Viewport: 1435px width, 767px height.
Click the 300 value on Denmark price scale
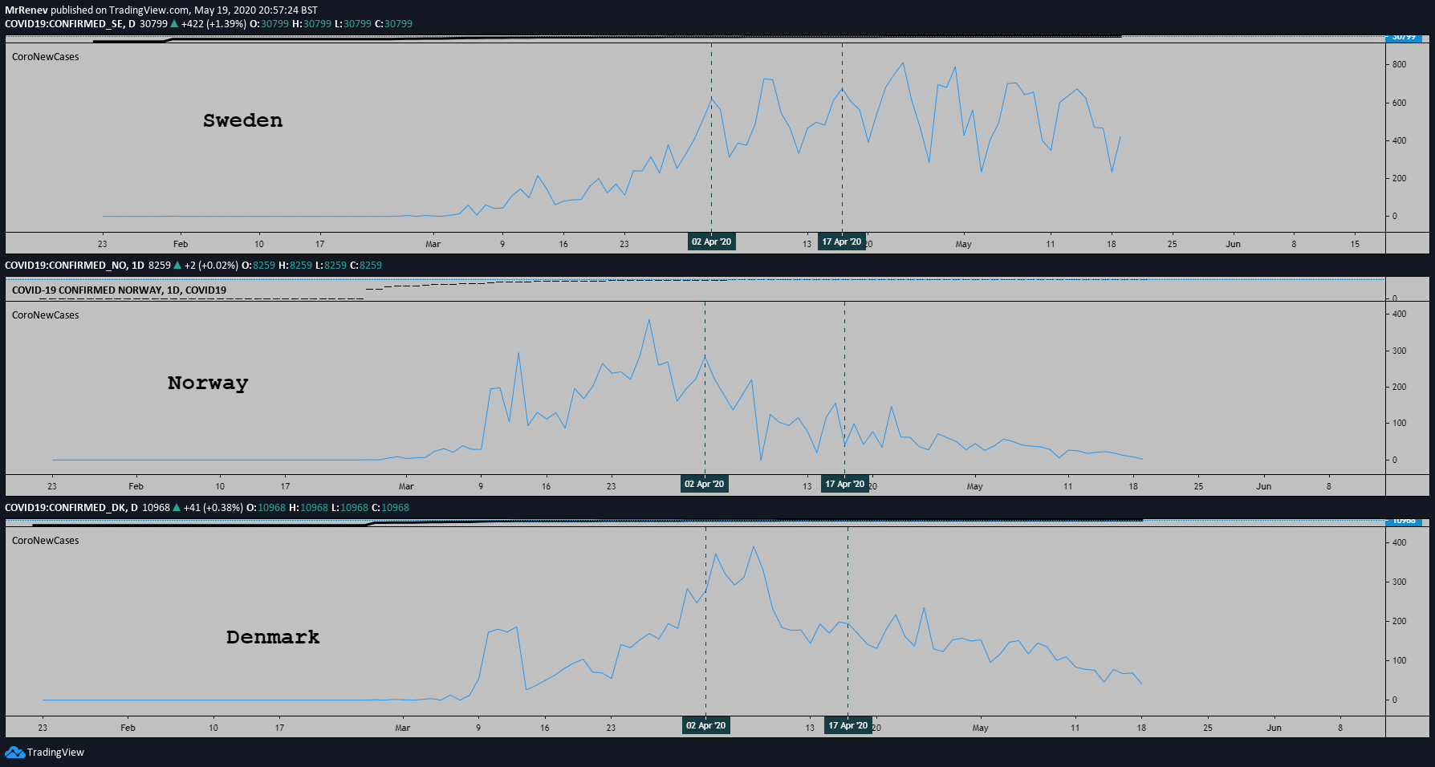(1399, 582)
